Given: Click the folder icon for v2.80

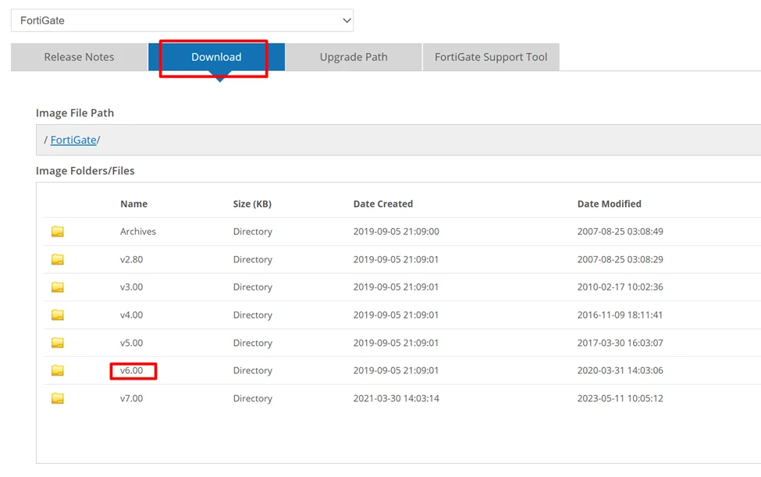Looking at the screenshot, I should click(58, 259).
